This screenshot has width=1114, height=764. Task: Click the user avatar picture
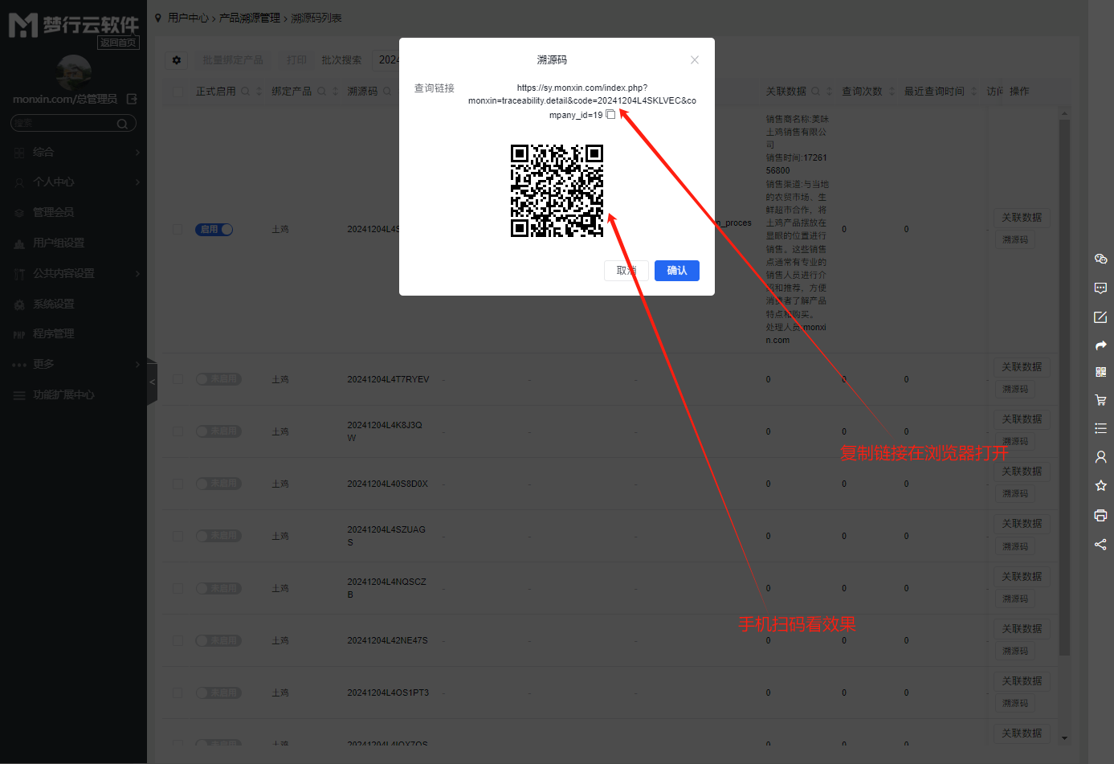click(x=74, y=72)
